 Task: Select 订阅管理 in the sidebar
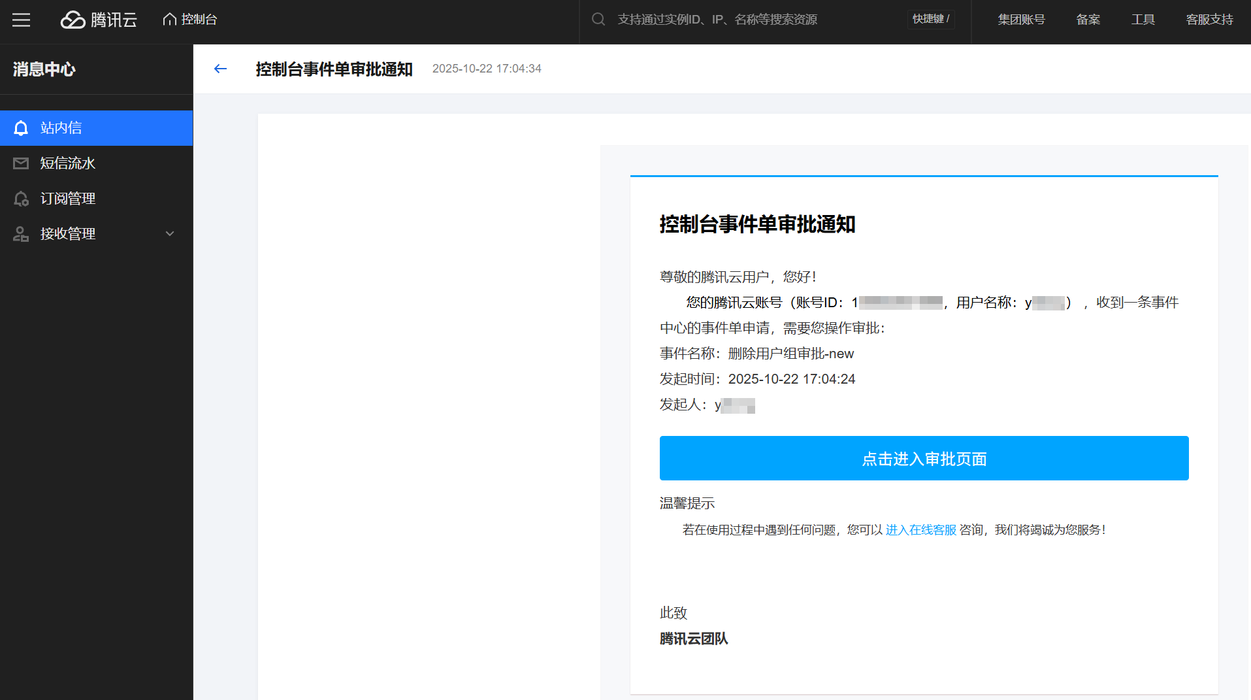(x=68, y=199)
